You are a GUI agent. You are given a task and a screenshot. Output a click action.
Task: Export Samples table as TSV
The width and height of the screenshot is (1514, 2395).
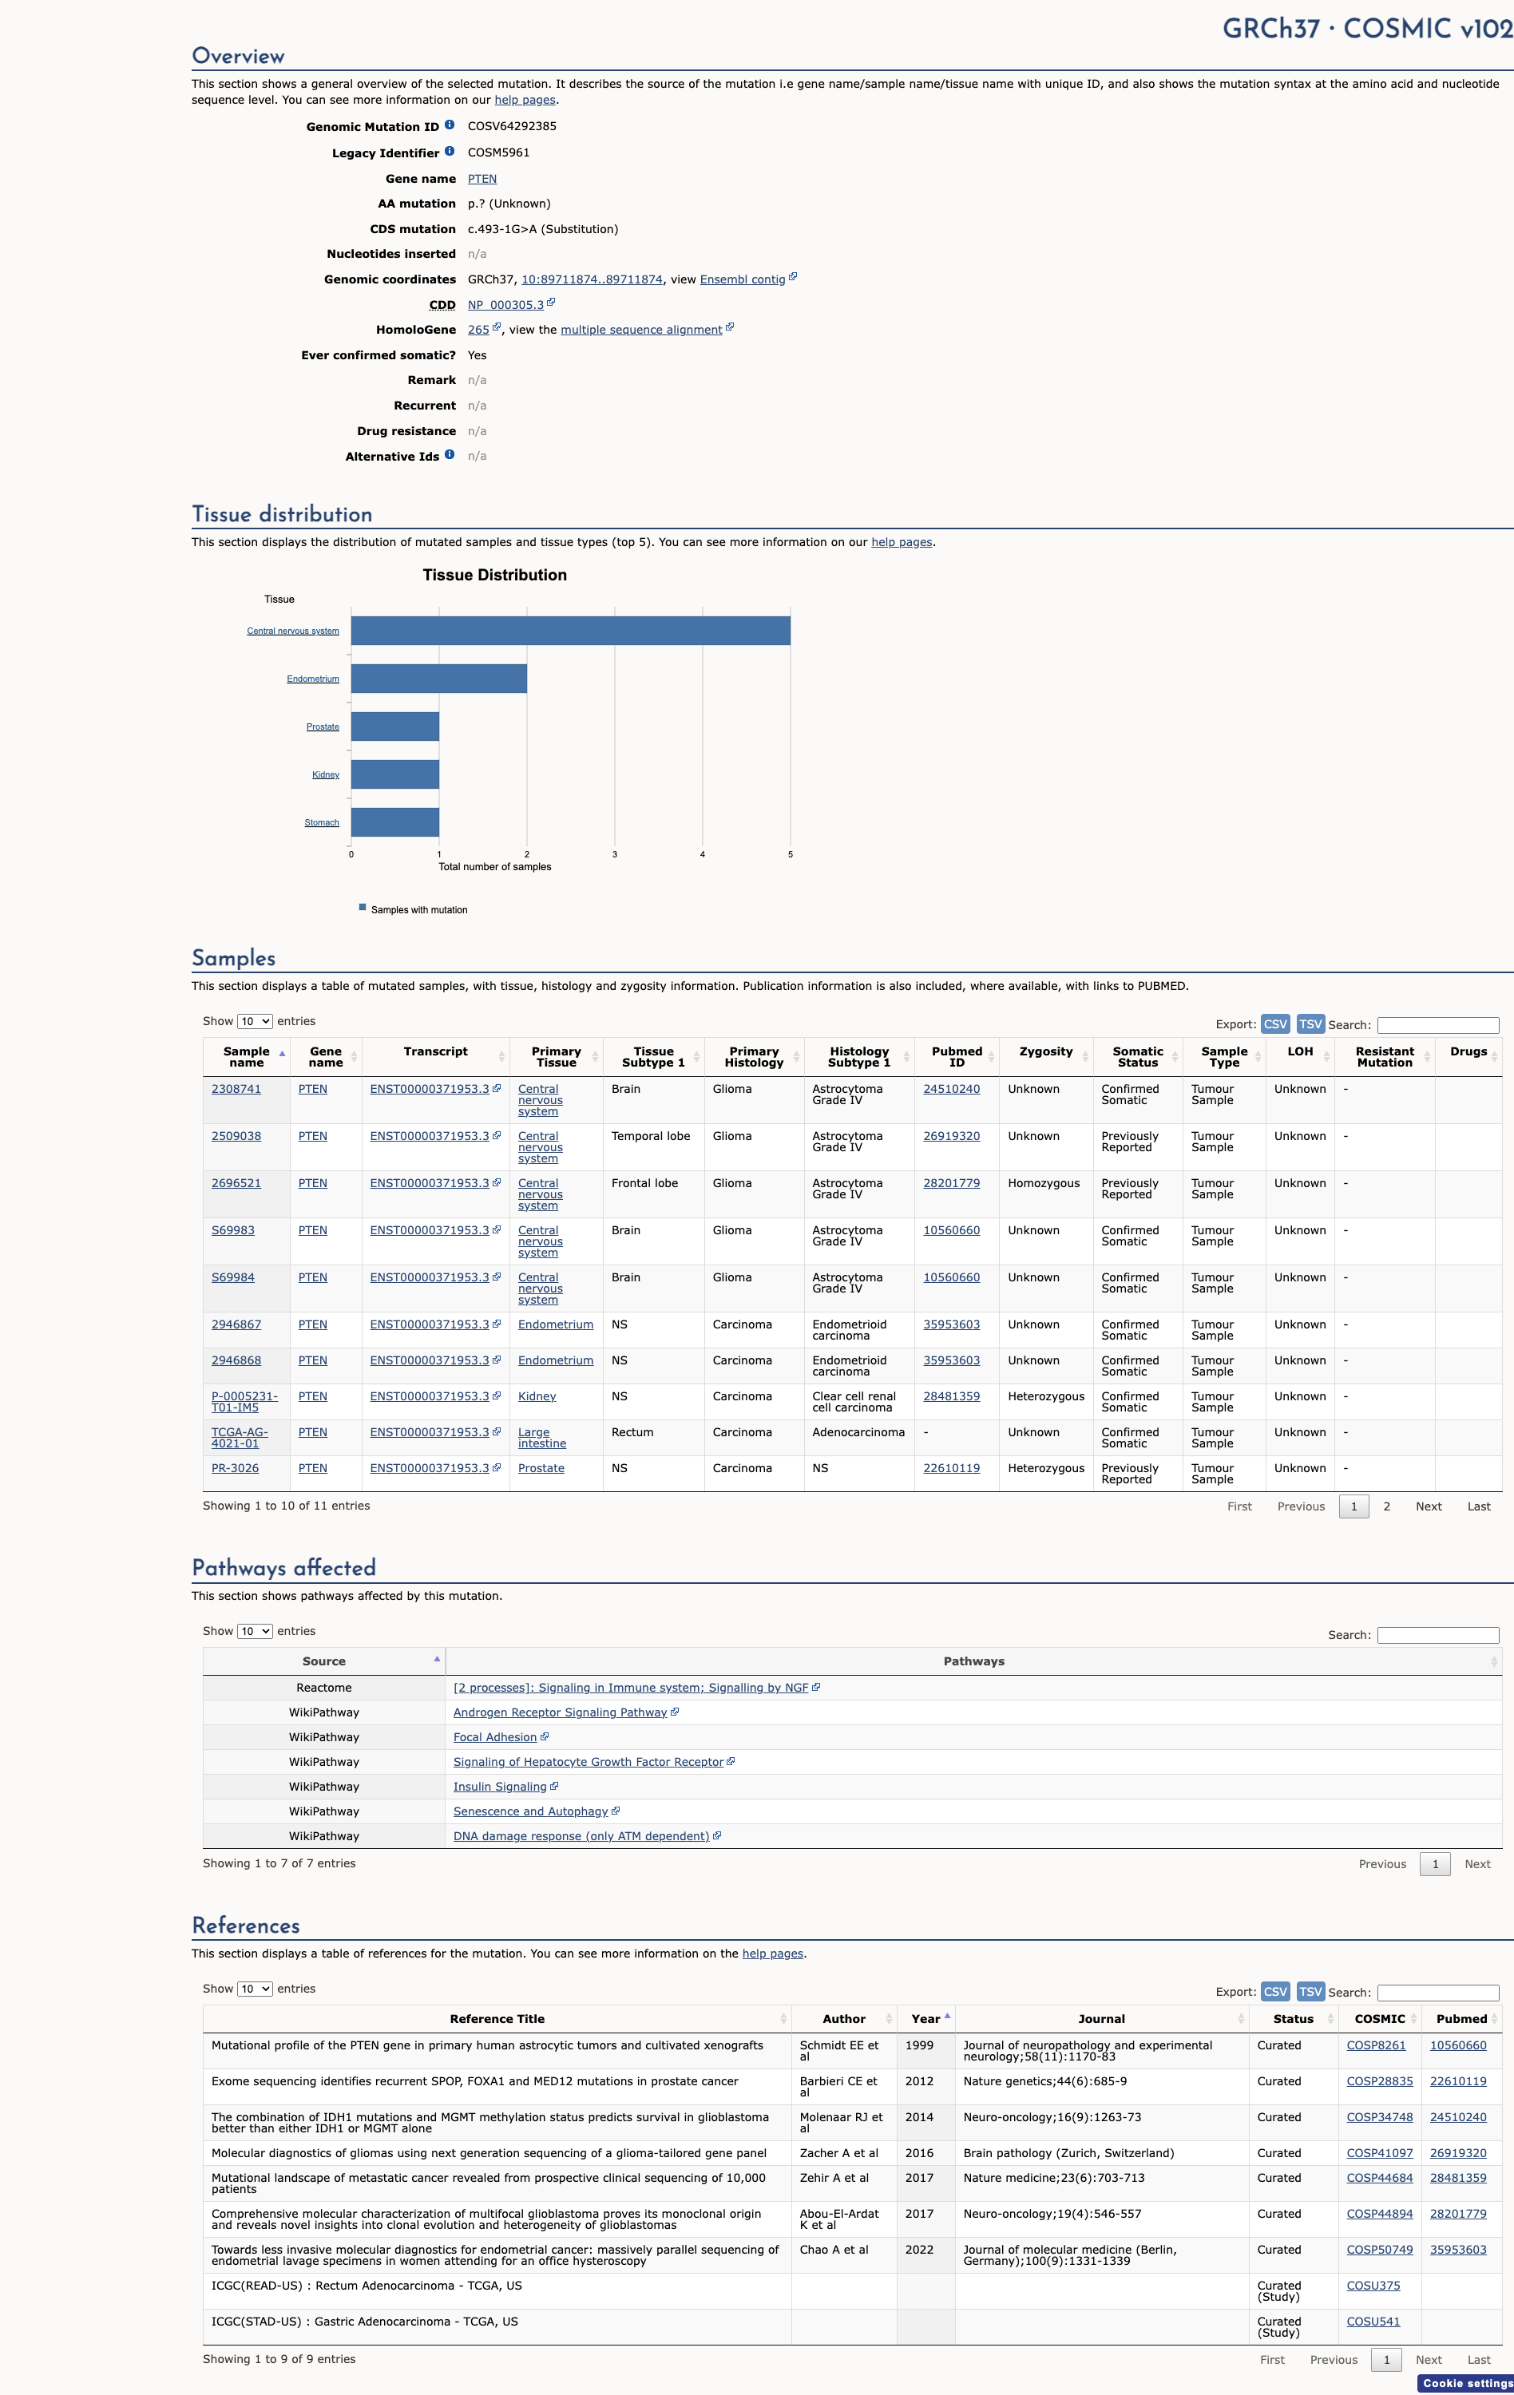1311,1023
